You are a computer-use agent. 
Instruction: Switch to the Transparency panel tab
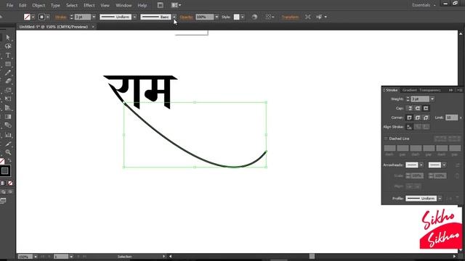click(429, 90)
